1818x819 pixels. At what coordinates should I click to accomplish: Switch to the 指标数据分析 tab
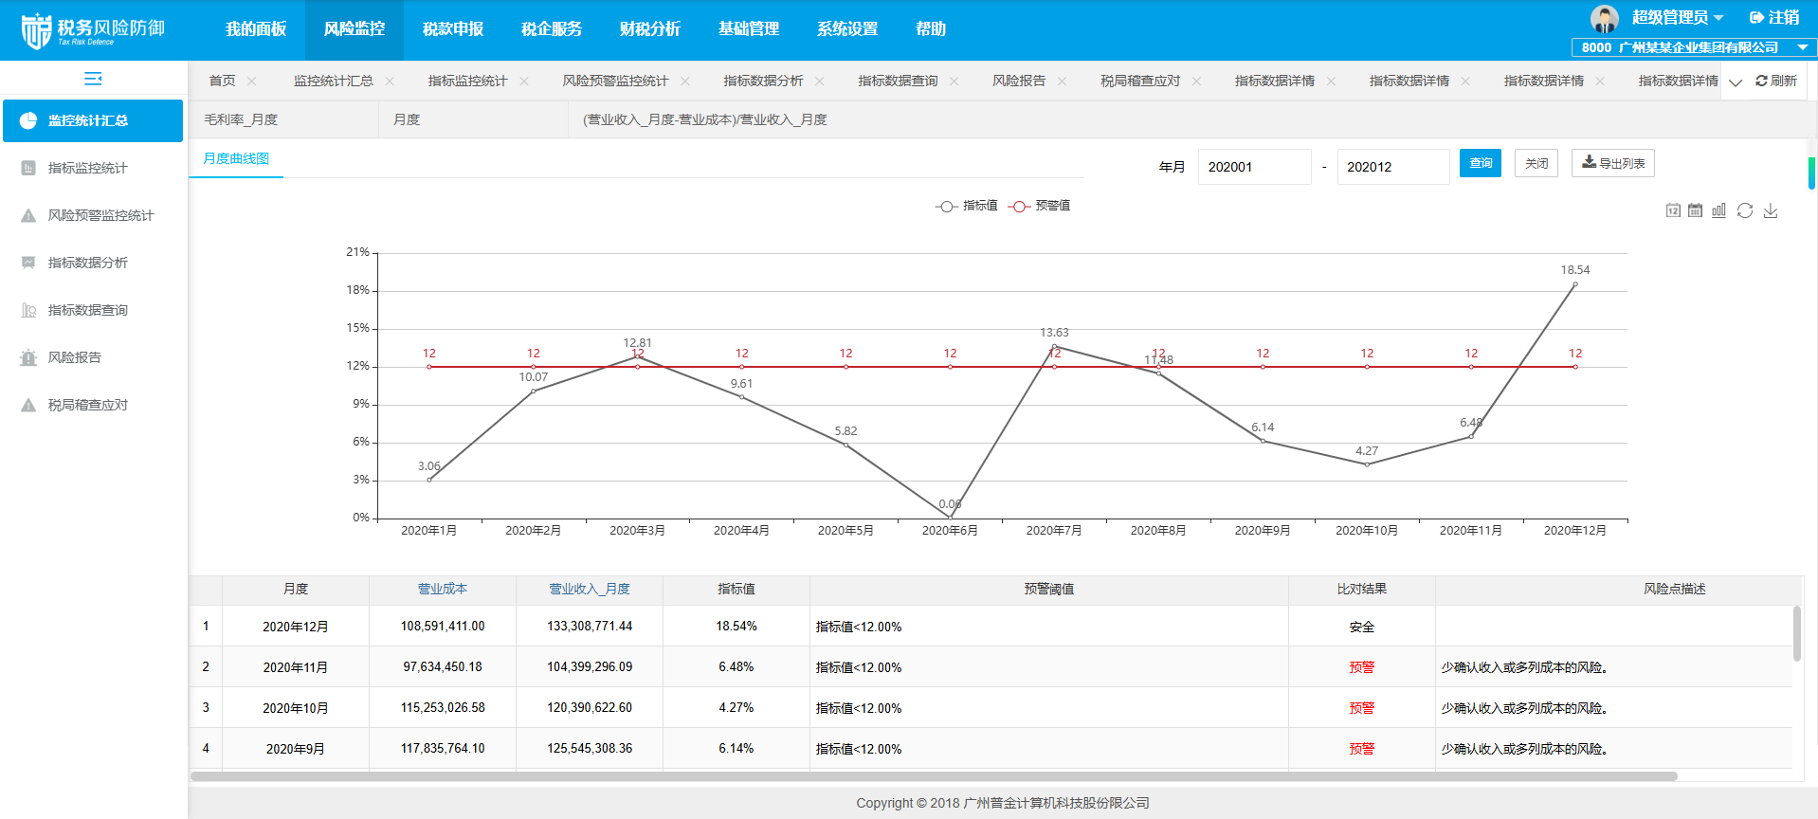coord(764,81)
